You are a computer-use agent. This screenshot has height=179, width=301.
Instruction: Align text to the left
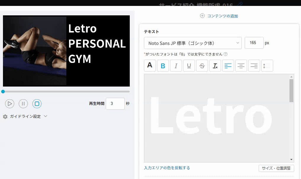(228, 66)
